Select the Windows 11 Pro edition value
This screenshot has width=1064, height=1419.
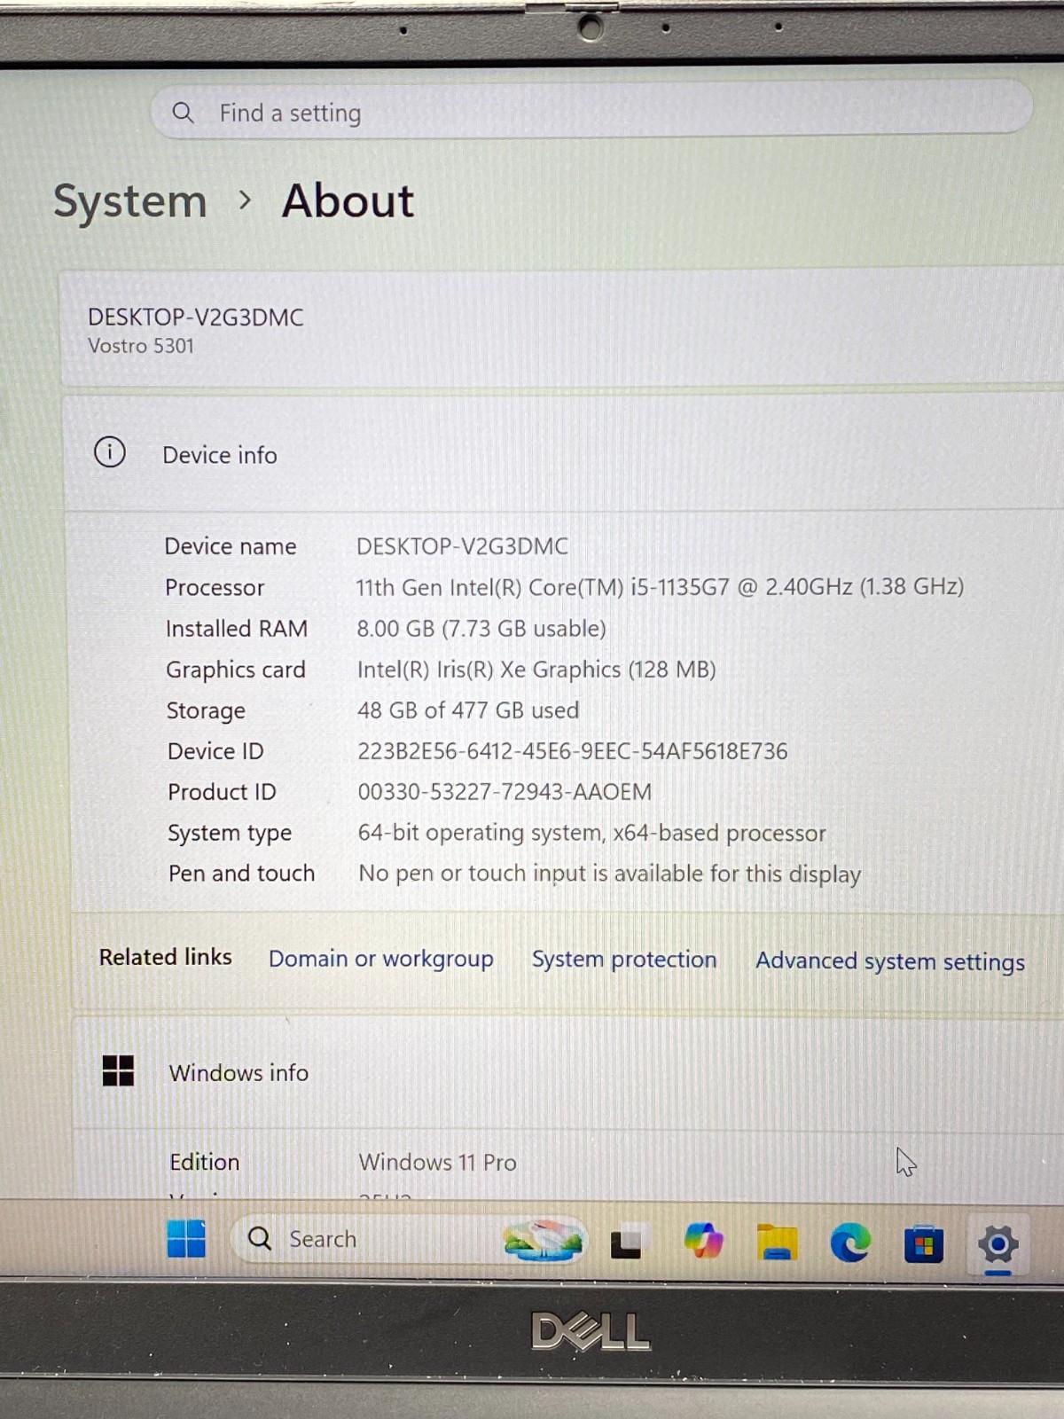[x=437, y=1162]
